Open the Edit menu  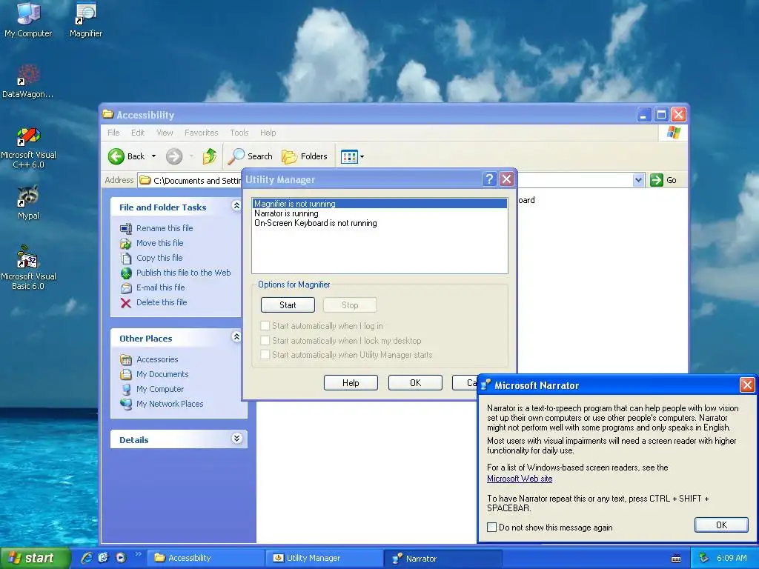137,133
